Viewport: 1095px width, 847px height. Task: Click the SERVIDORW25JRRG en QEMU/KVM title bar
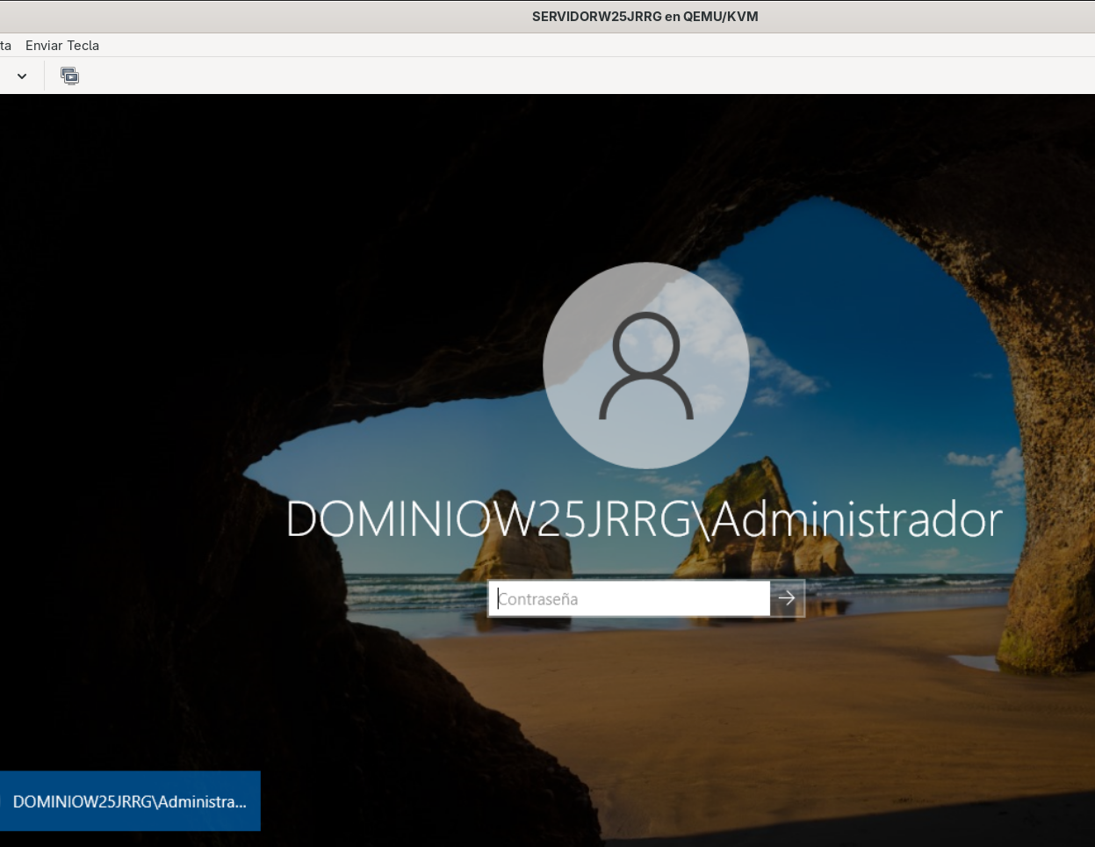tap(645, 17)
